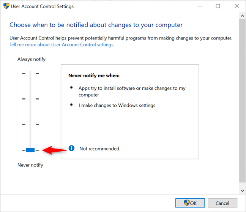Click the User Account Control Settings title text
The image size is (246, 212).
42,6
